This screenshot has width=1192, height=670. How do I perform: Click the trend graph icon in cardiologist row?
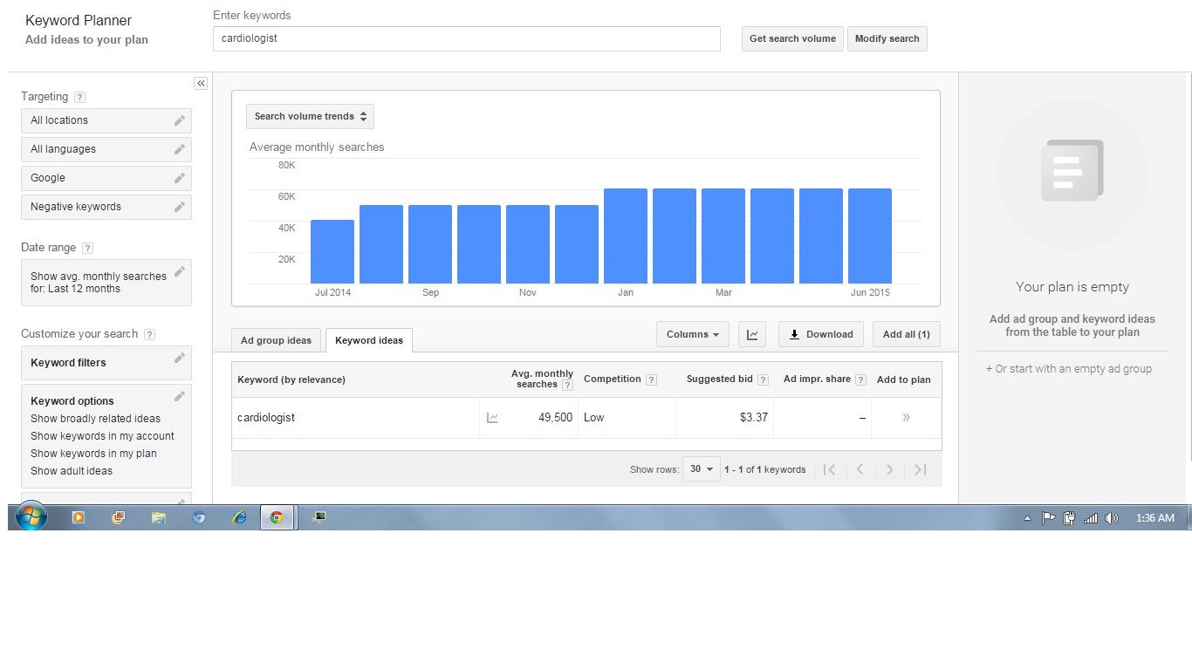coord(492,418)
